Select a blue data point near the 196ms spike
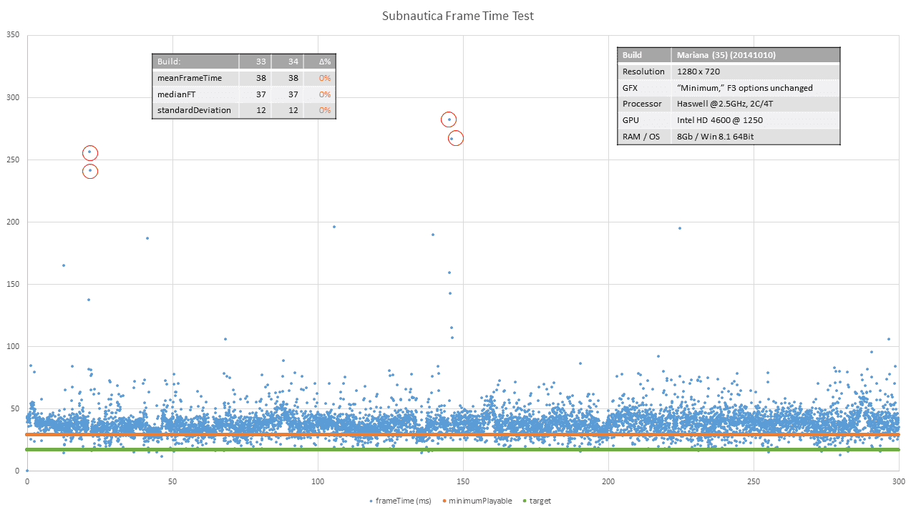This screenshot has width=916, height=515. click(x=333, y=226)
